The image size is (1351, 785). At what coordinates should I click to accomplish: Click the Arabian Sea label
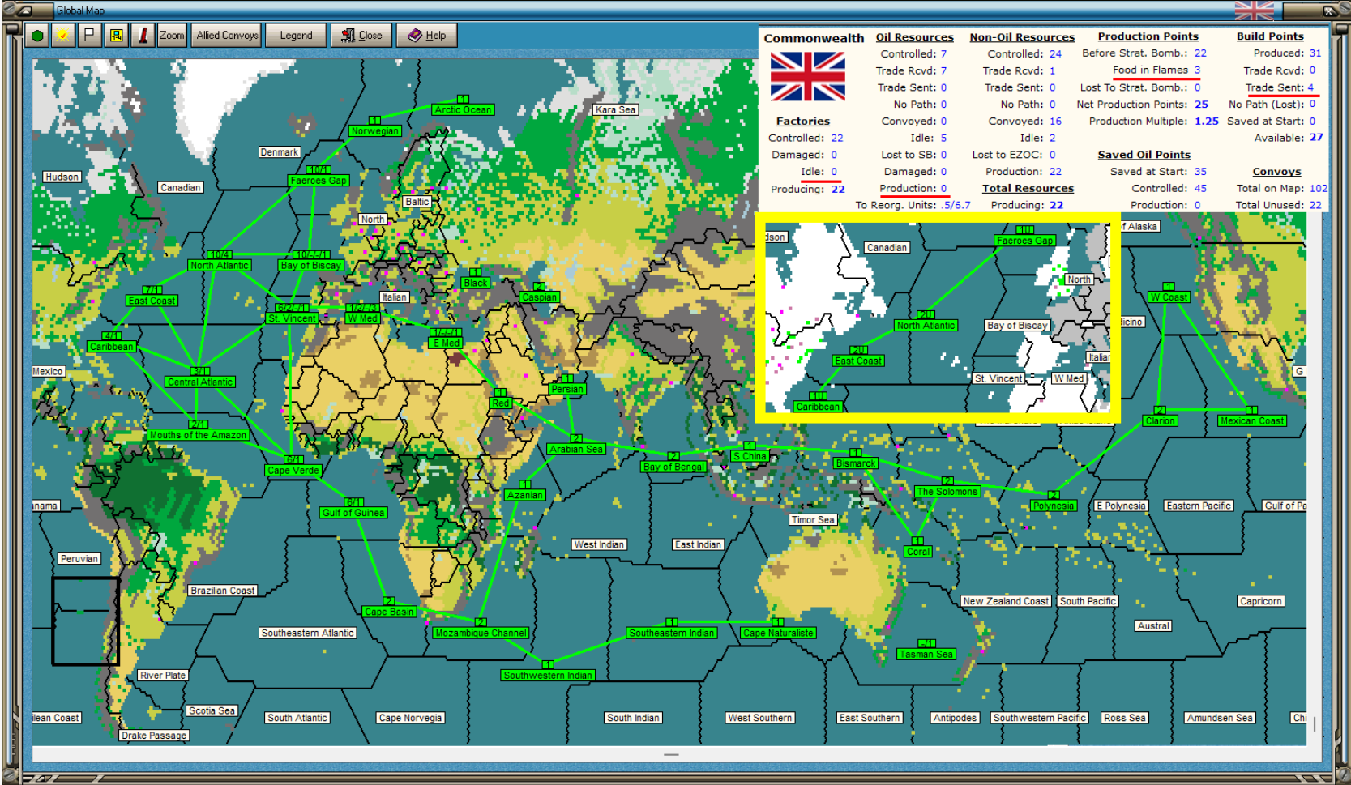point(576,449)
